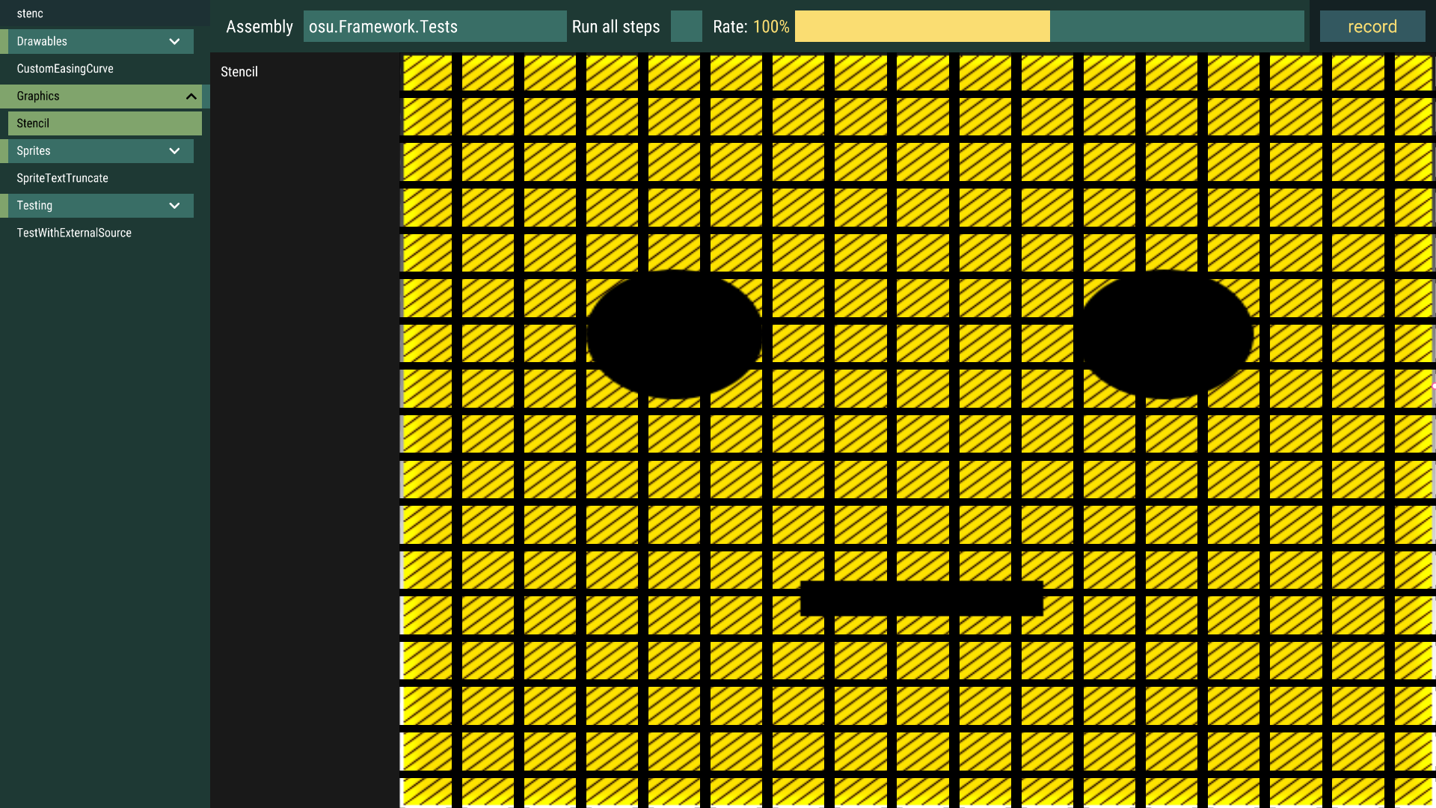
Task: Open the TestWithExternalSource test
Action: click(73, 233)
